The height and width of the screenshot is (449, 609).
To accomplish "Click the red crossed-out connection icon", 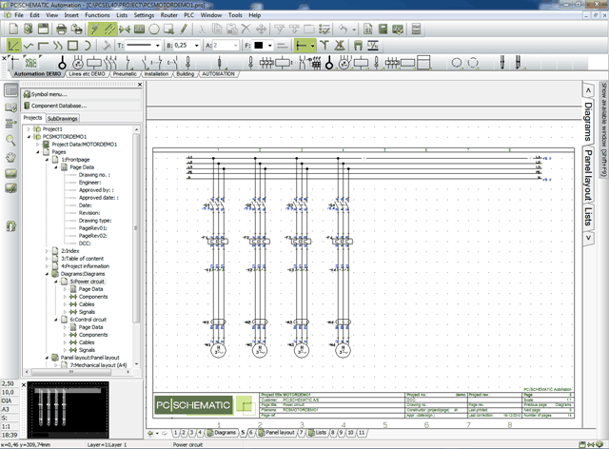I will point(340,46).
